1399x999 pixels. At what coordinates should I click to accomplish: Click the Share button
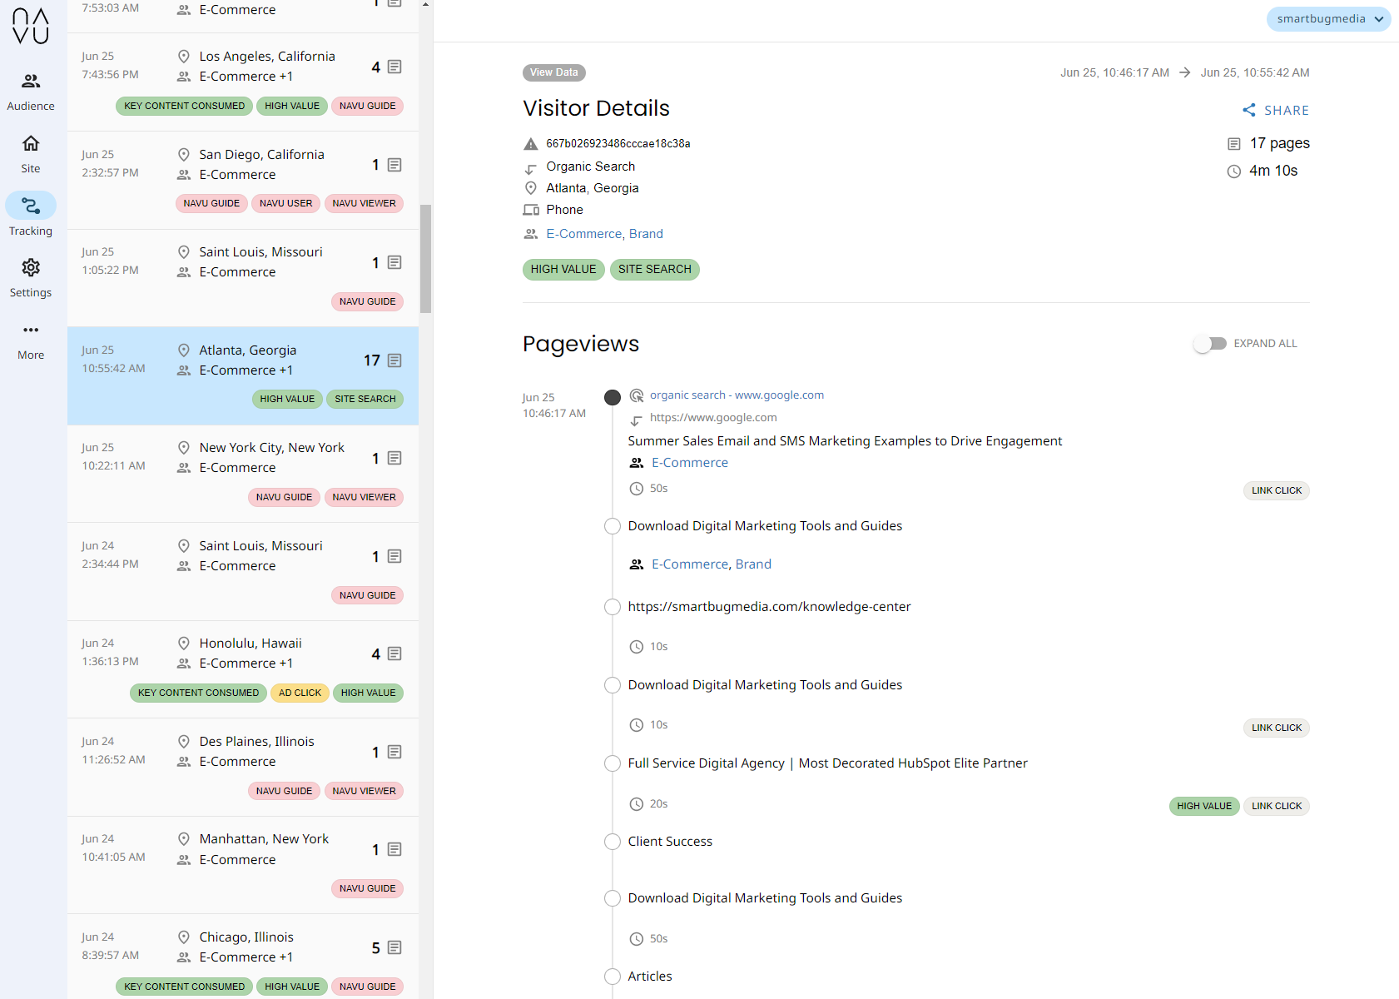click(x=1276, y=110)
